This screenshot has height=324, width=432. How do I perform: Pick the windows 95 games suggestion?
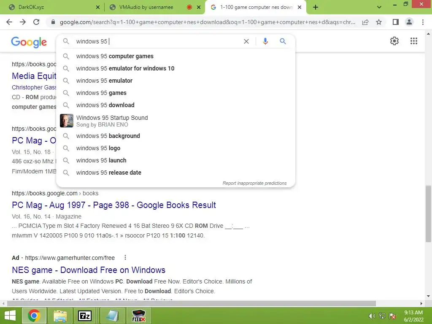click(x=175, y=93)
